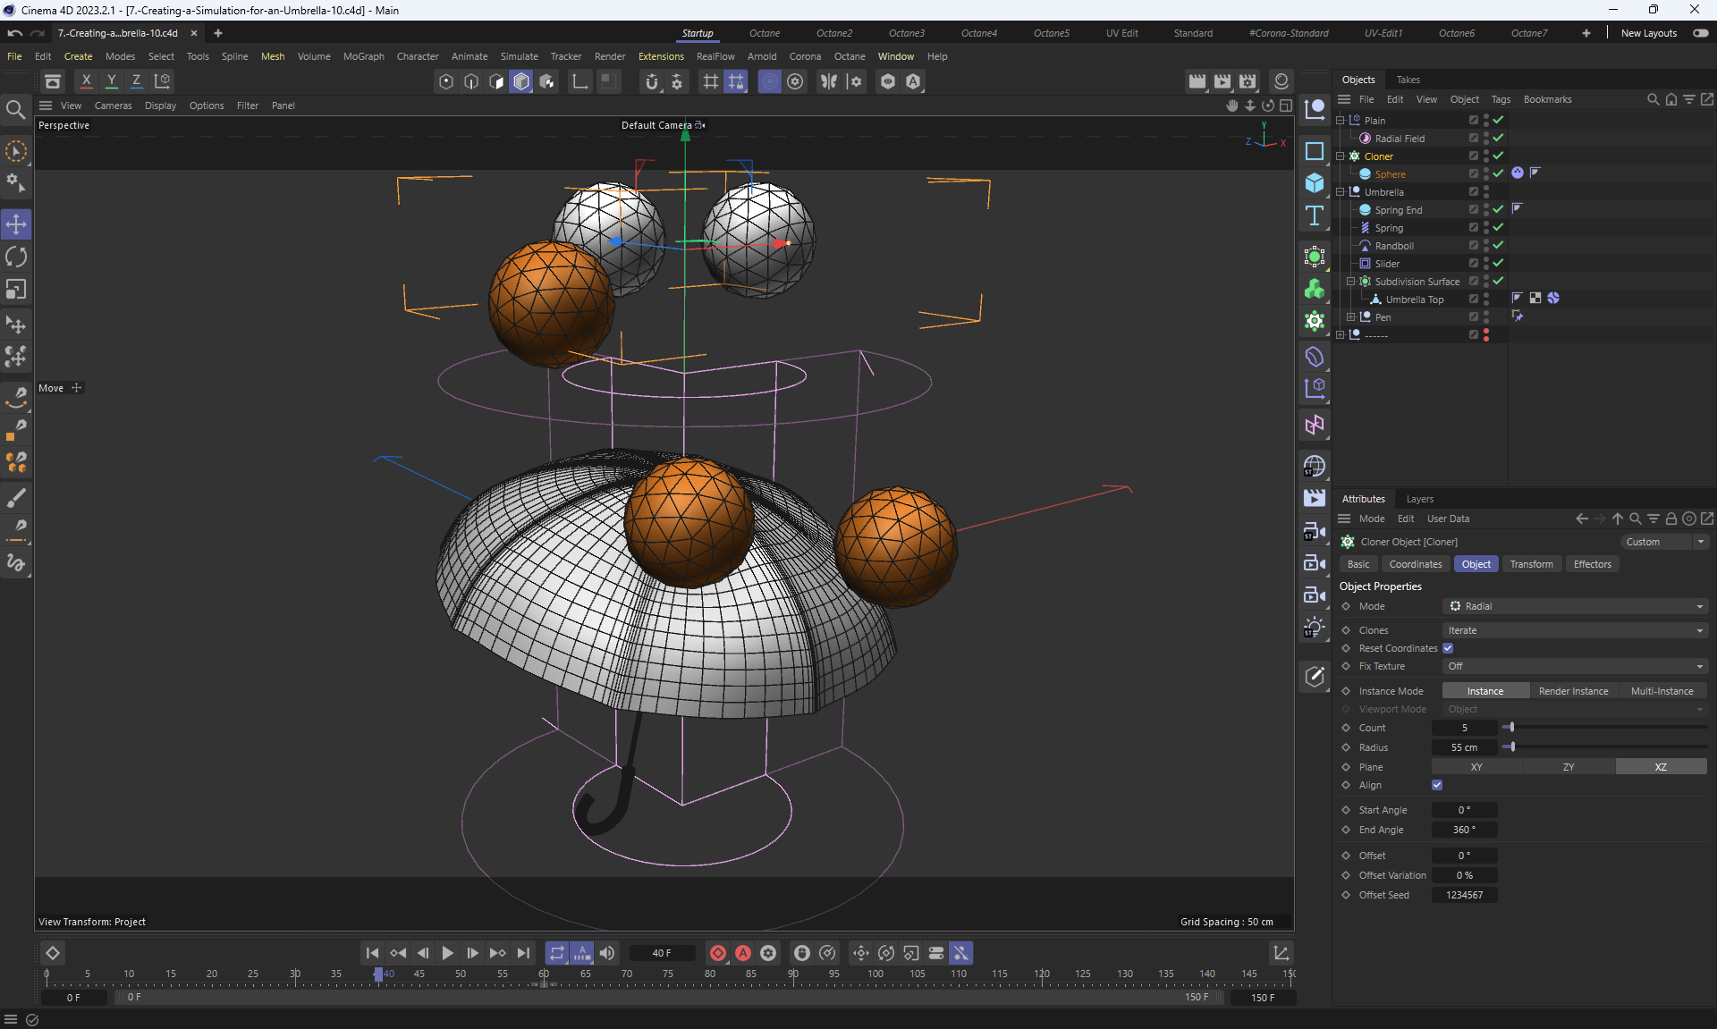The image size is (1717, 1029).
Task: Switch to the Effectors tab
Action: click(x=1592, y=564)
